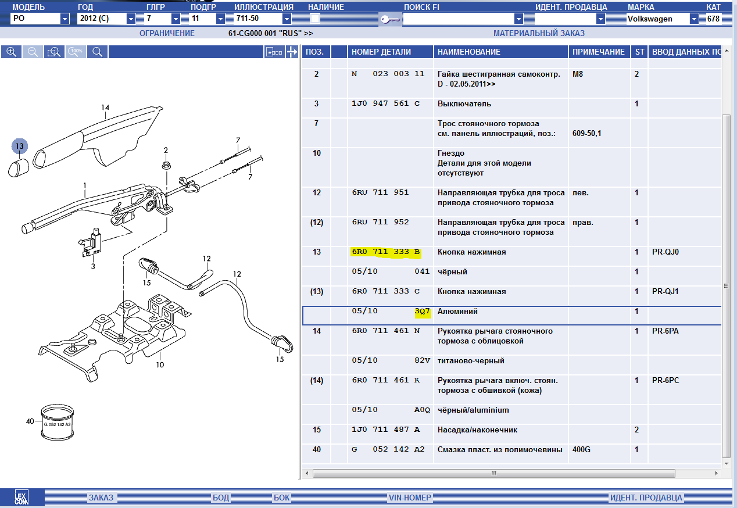Image resolution: width=737 pixels, height=508 pixels.
Task: Click the МАТЕРИАЛЬНЫЙ ЗАКАЗ link
Action: (539, 33)
